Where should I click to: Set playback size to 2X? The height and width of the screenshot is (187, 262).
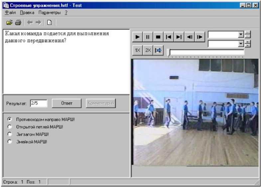point(148,50)
